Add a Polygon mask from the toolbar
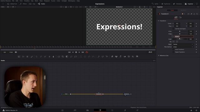This screenshot has width=200, height=112. click(x=89, y=57)
